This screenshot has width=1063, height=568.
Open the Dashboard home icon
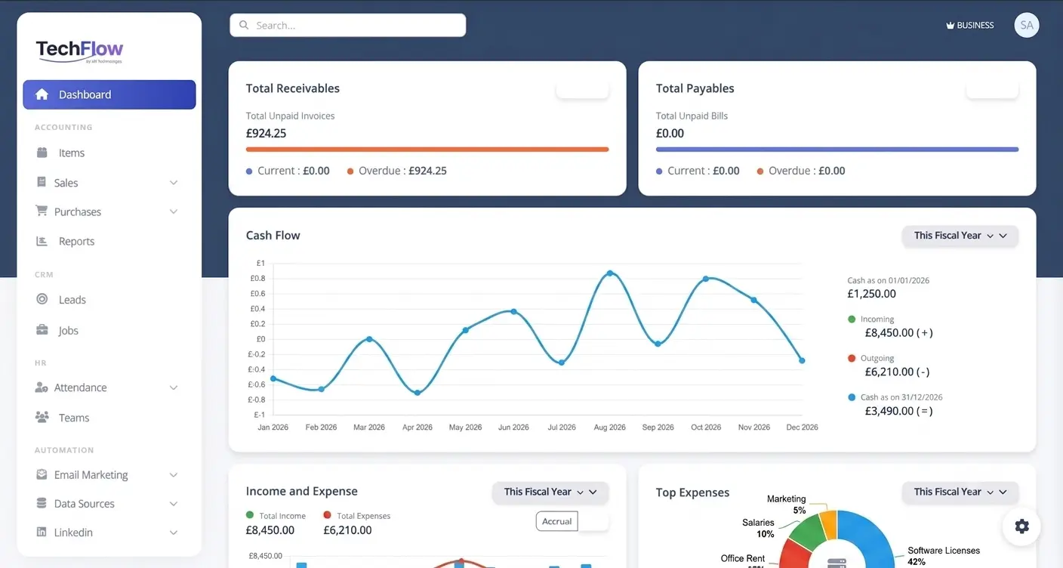(42, 94)
